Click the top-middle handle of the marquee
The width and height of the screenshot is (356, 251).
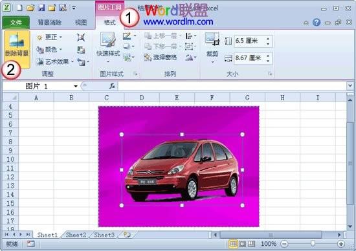point(182,135)
